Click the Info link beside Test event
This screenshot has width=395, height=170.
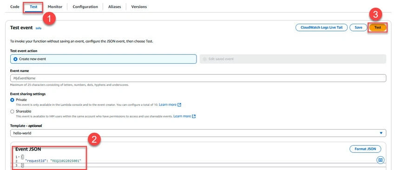pos(38,28)
